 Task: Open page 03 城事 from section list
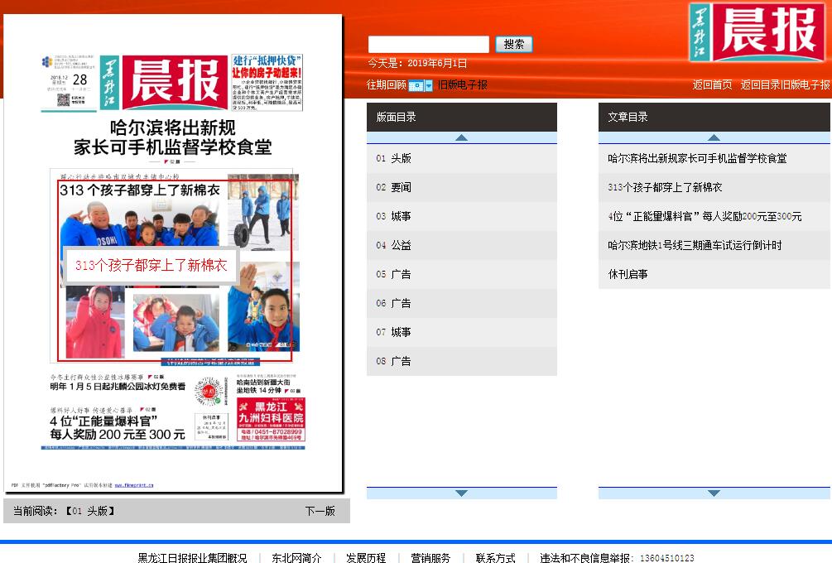click(x=394, y=216)
